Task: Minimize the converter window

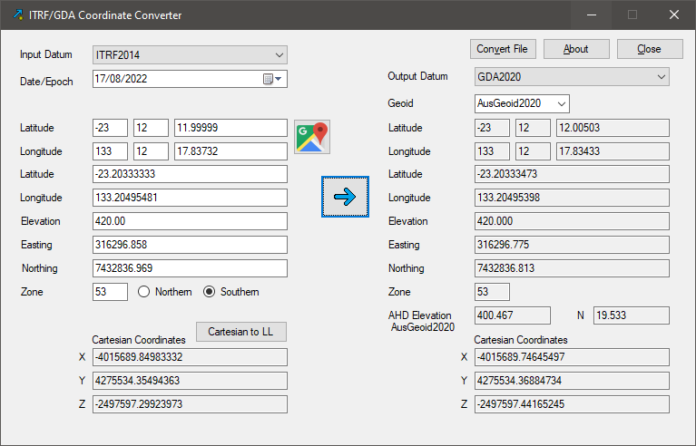Action: point(592,15)
